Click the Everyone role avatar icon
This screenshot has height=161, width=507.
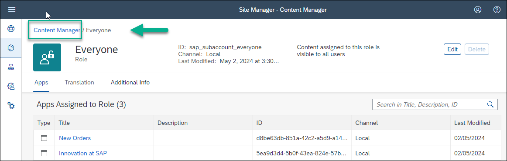click(x=47, y=57)
